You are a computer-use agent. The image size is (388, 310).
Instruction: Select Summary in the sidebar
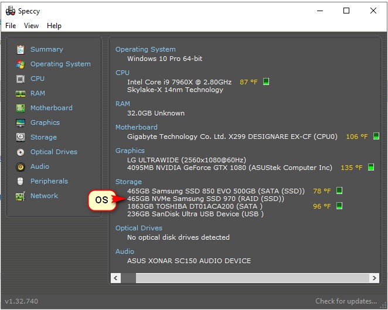tap(47, 49)
